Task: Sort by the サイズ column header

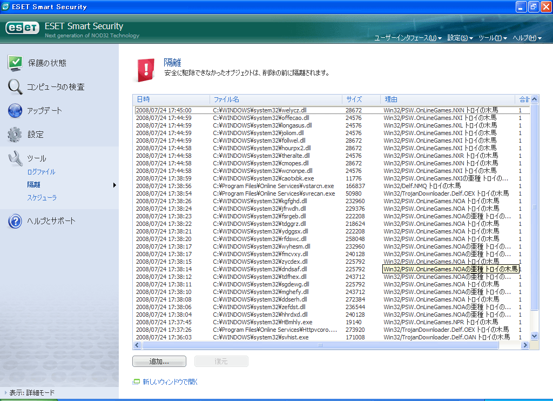Action: coord(361,99)
